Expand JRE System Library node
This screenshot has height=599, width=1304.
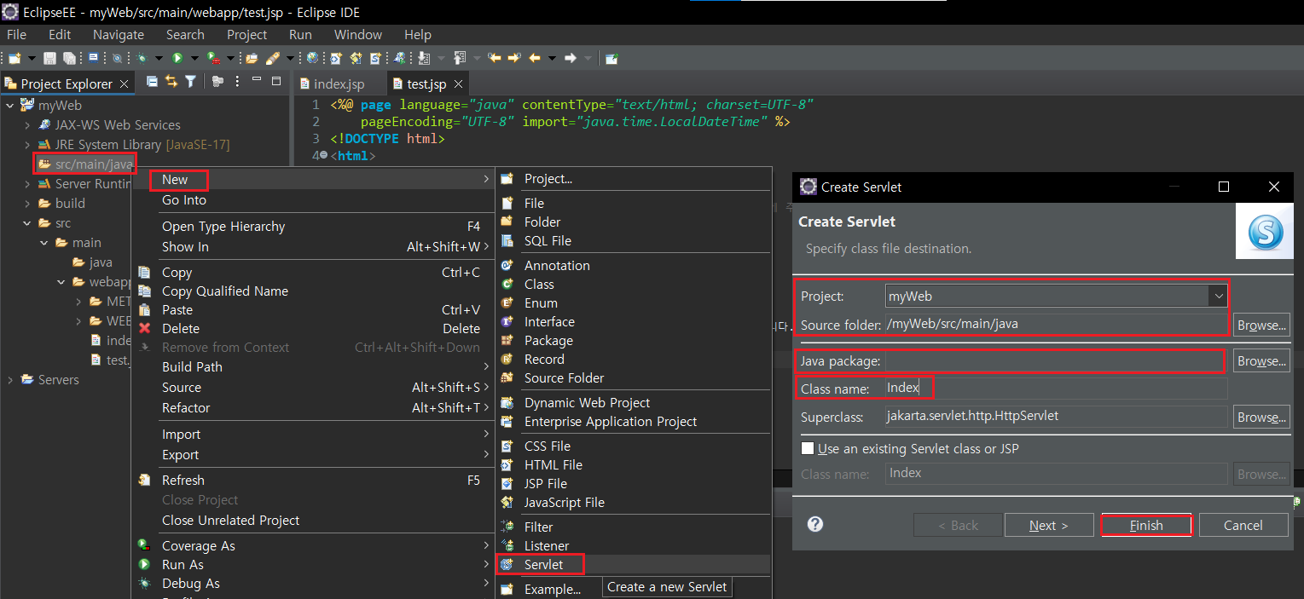point(27,145)
